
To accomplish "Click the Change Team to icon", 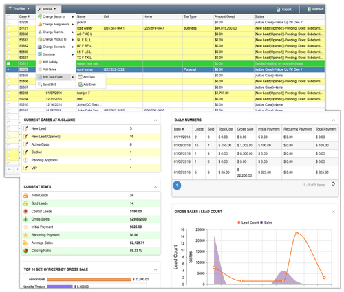I will point(40,32).
